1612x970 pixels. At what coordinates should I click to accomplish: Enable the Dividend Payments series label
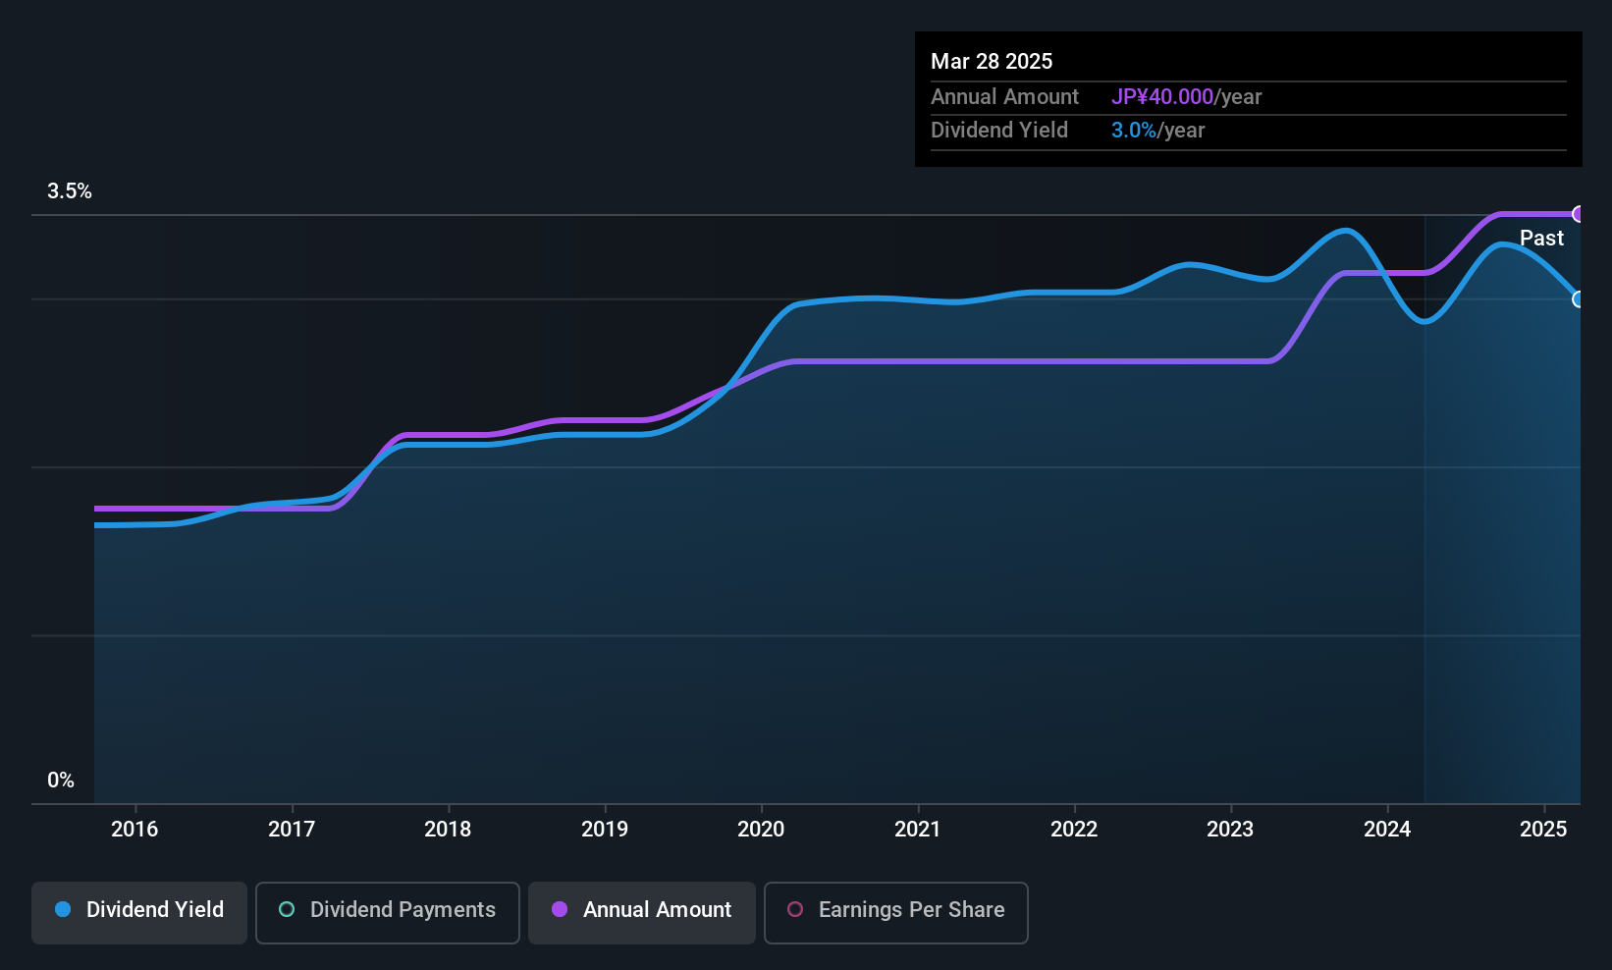403,910
